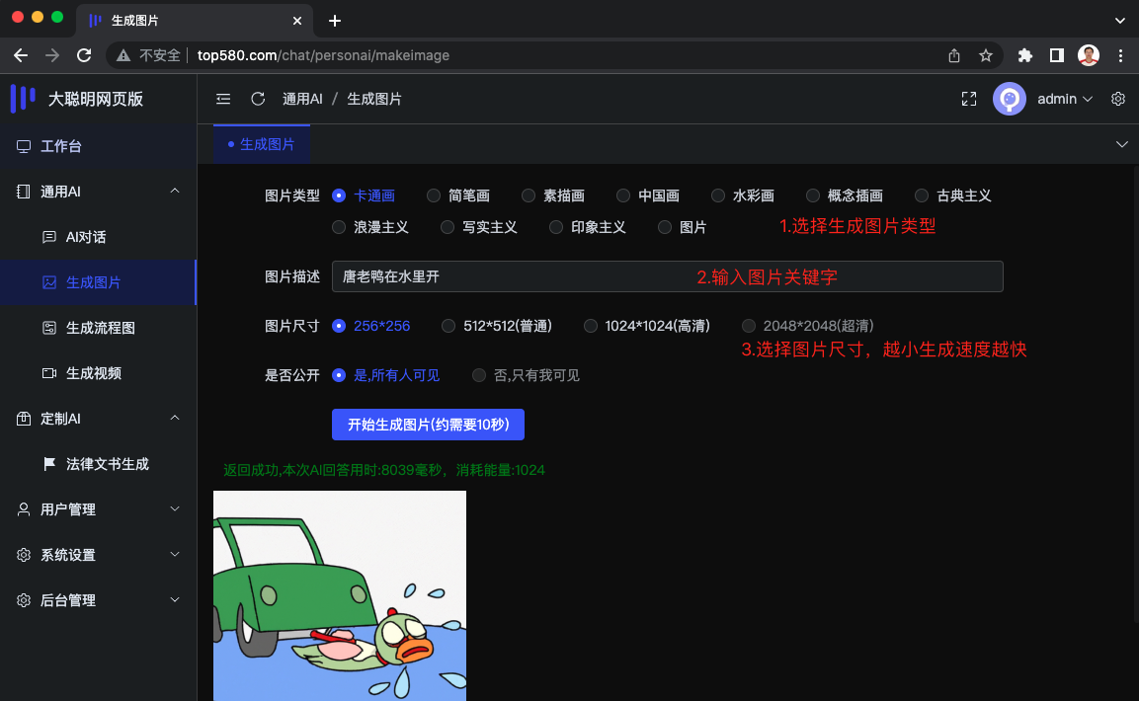Collapse the 通用AI sidebar section
This screenshot has height=701, width=1139.
tap(175, 191)
